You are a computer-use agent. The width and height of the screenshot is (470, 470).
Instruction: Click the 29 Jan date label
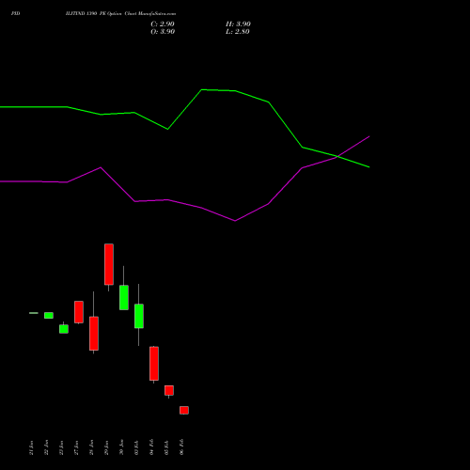pyautogui.click(x=106, y=447)
